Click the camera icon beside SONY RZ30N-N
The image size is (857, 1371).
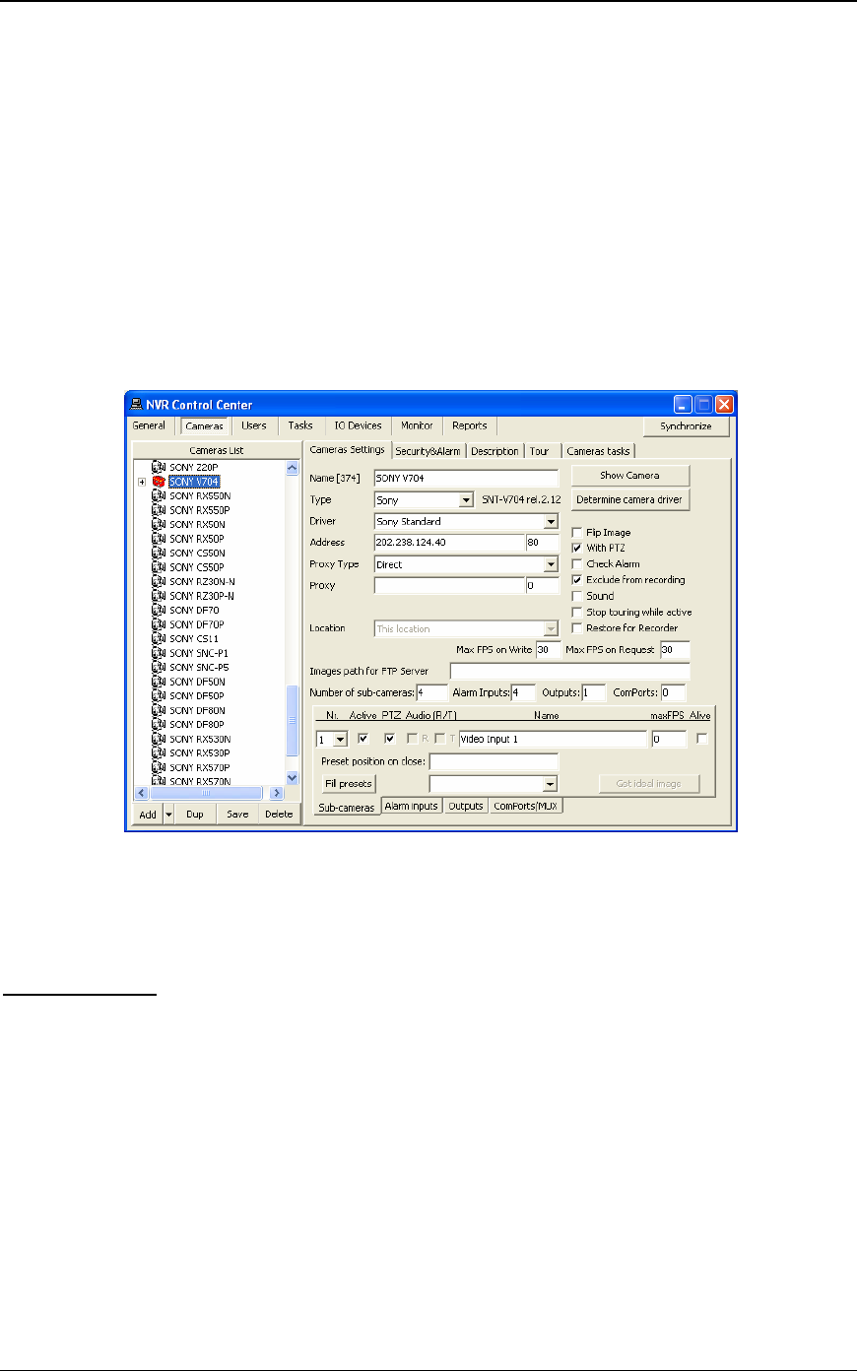pos(159,582)
